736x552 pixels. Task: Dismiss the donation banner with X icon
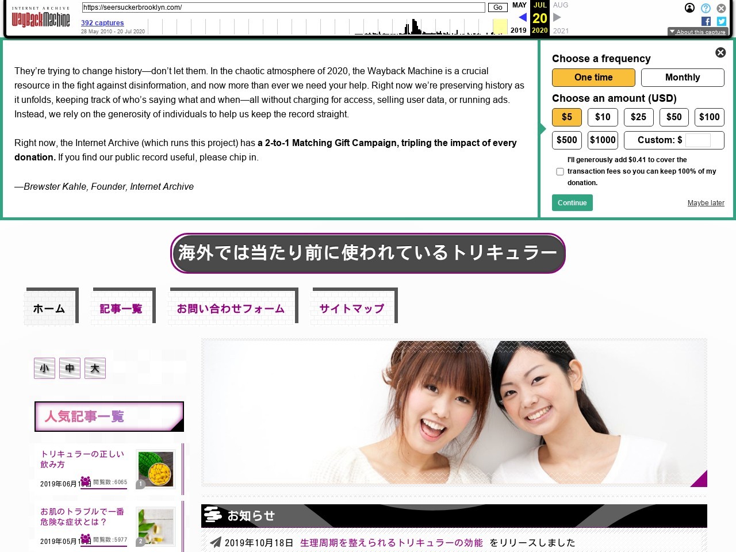point(720,53)
